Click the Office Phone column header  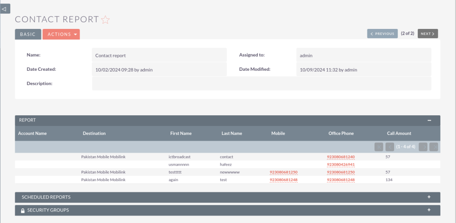pyautogui.click(x=341, y=134)
